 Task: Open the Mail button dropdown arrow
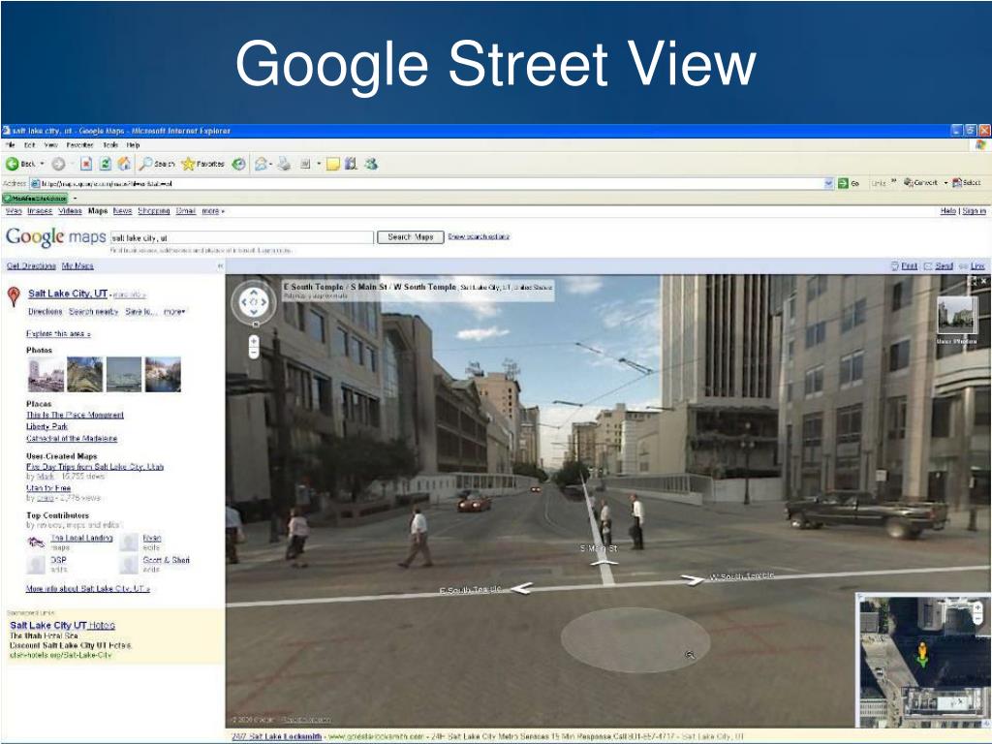(x=271, y=164)
